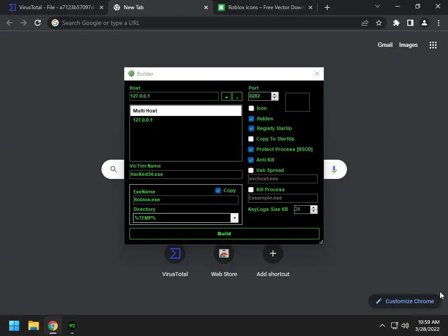448x336 pixels.
Task: Click the icon preview box beside Port
Action: click(x=297, y=102)
